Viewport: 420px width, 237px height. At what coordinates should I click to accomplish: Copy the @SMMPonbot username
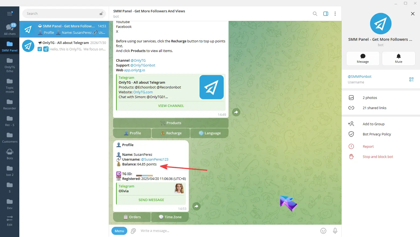click(360, 76)
